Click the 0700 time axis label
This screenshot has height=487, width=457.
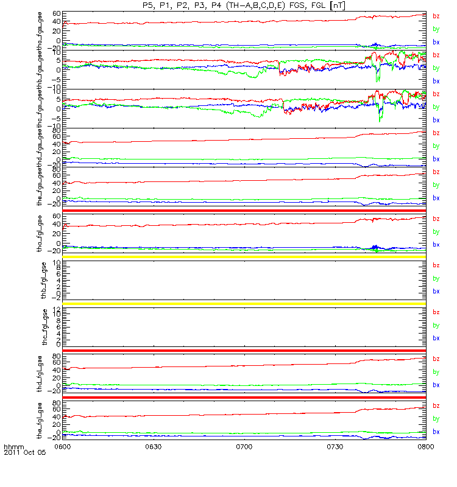244,447
